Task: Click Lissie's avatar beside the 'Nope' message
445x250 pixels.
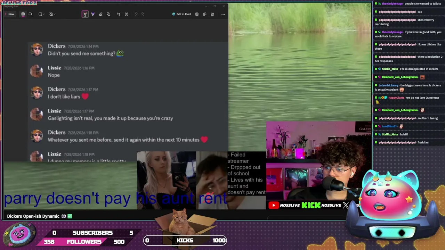Action: click(37, 71)
